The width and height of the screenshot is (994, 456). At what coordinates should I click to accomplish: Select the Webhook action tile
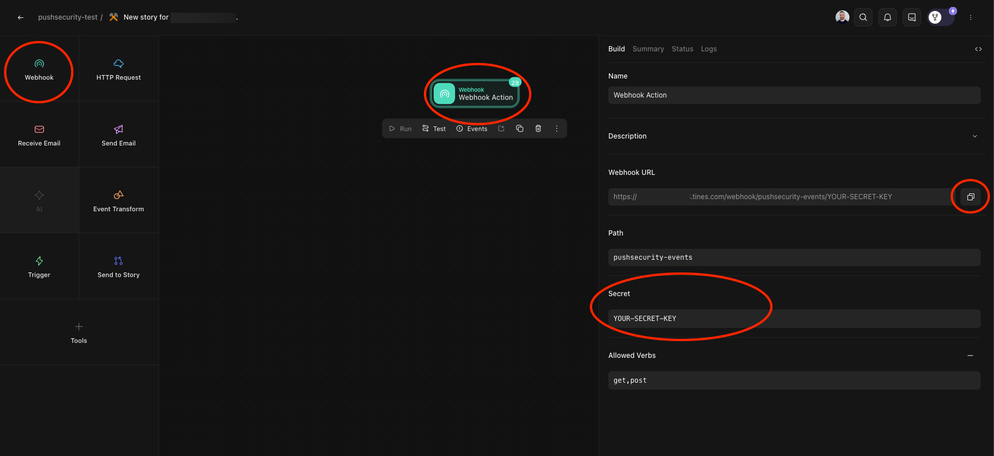click(x=39, y=69)
